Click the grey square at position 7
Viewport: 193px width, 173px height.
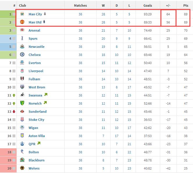click(14, 63)
